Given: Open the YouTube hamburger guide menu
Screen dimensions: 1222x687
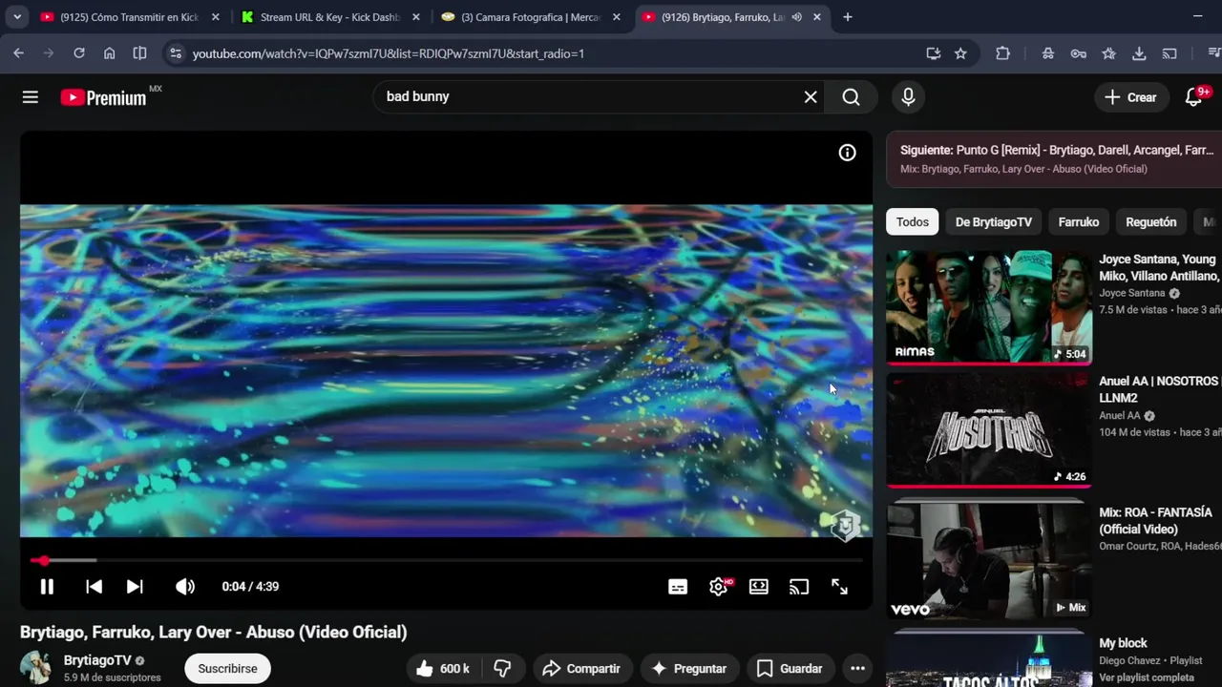Looking at the screenshot, I should (x=31, y=97).
